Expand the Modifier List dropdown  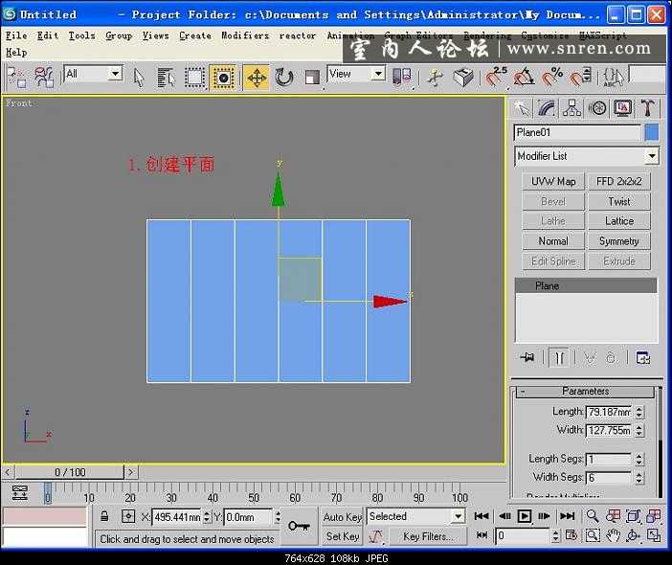652,156
